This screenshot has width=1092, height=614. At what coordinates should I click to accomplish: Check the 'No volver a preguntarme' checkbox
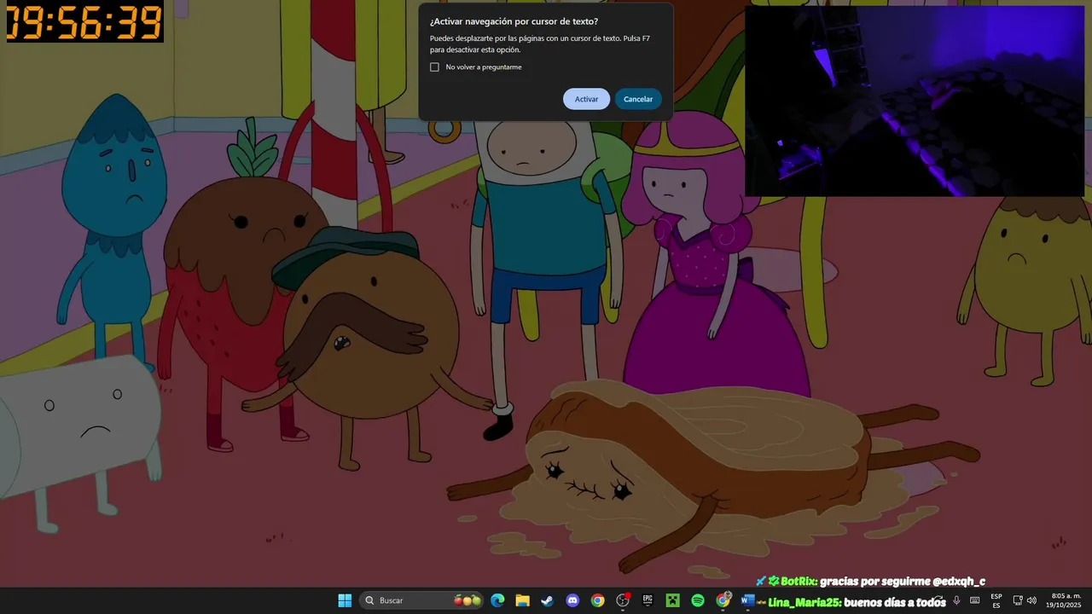pyautogui.click(x=434, y=67)
